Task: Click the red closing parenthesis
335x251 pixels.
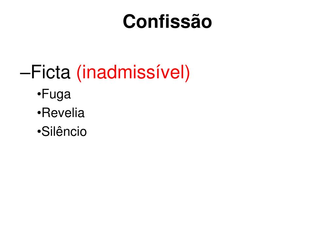Action: point(187,73)
